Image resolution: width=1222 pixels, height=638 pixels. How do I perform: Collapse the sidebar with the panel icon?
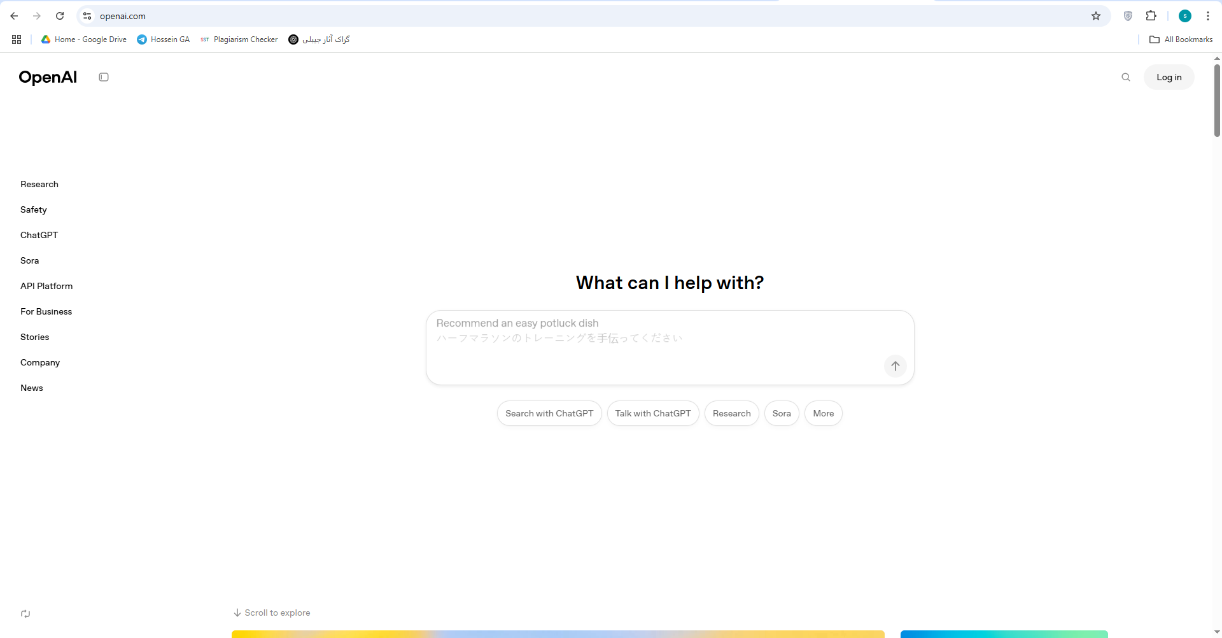click(x=104, y=77)
